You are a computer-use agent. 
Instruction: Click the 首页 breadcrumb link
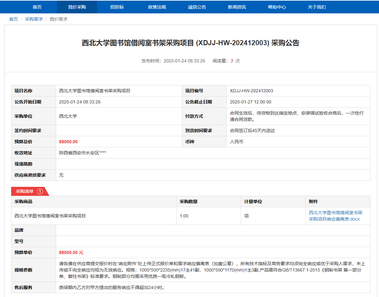click(x=14, y=19)
